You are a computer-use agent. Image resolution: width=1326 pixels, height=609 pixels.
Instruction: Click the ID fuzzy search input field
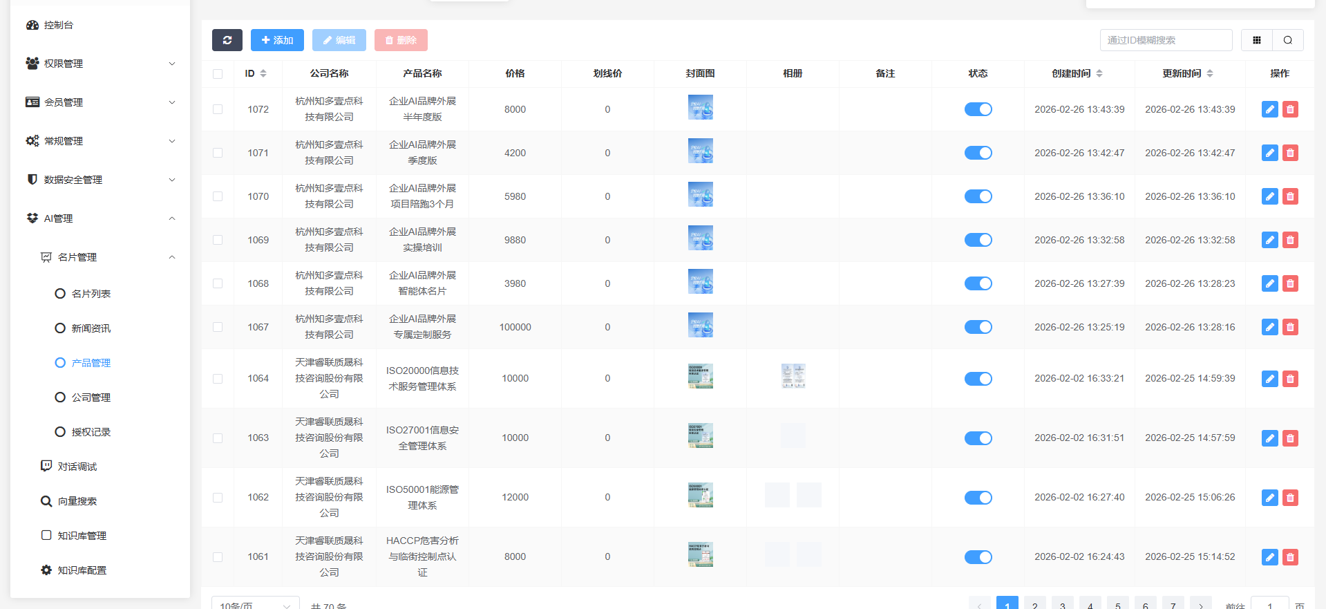point(1165,40)
